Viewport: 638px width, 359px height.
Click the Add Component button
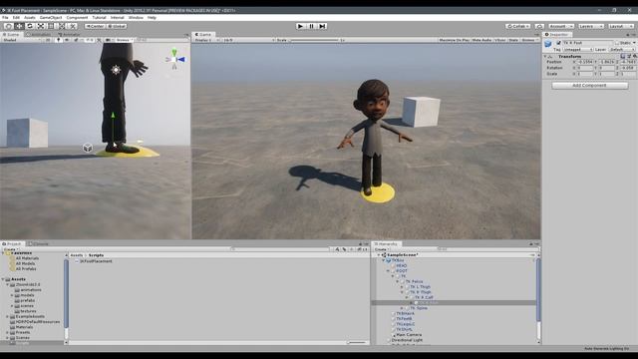[x=589, y=86]
